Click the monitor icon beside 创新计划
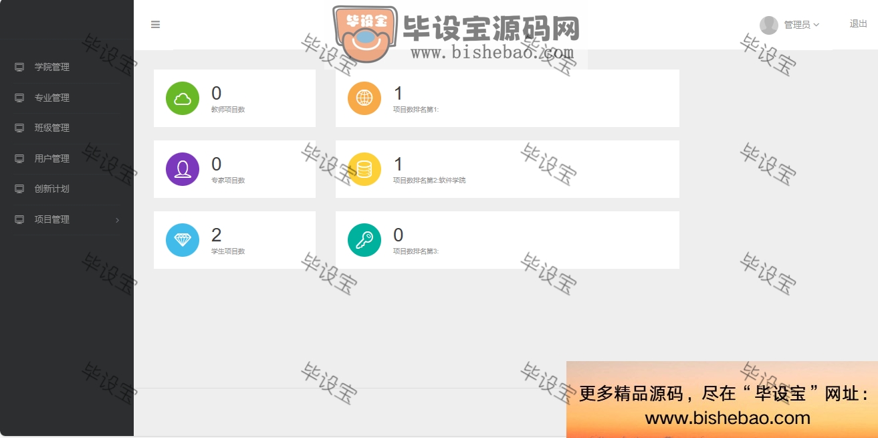Viewport: 878px width, 438px height. [19, 189]
